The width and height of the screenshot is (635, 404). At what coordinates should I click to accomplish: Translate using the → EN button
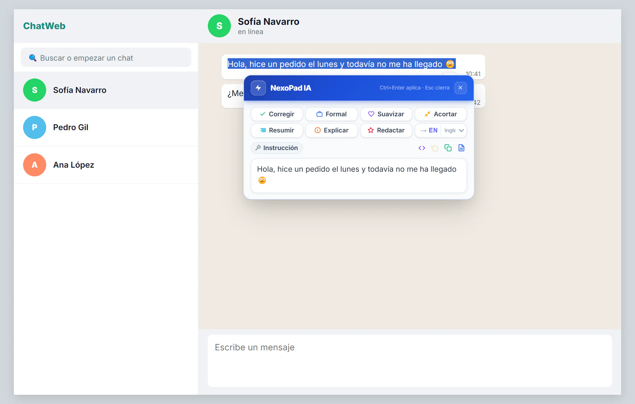click(x=429, y=130)
